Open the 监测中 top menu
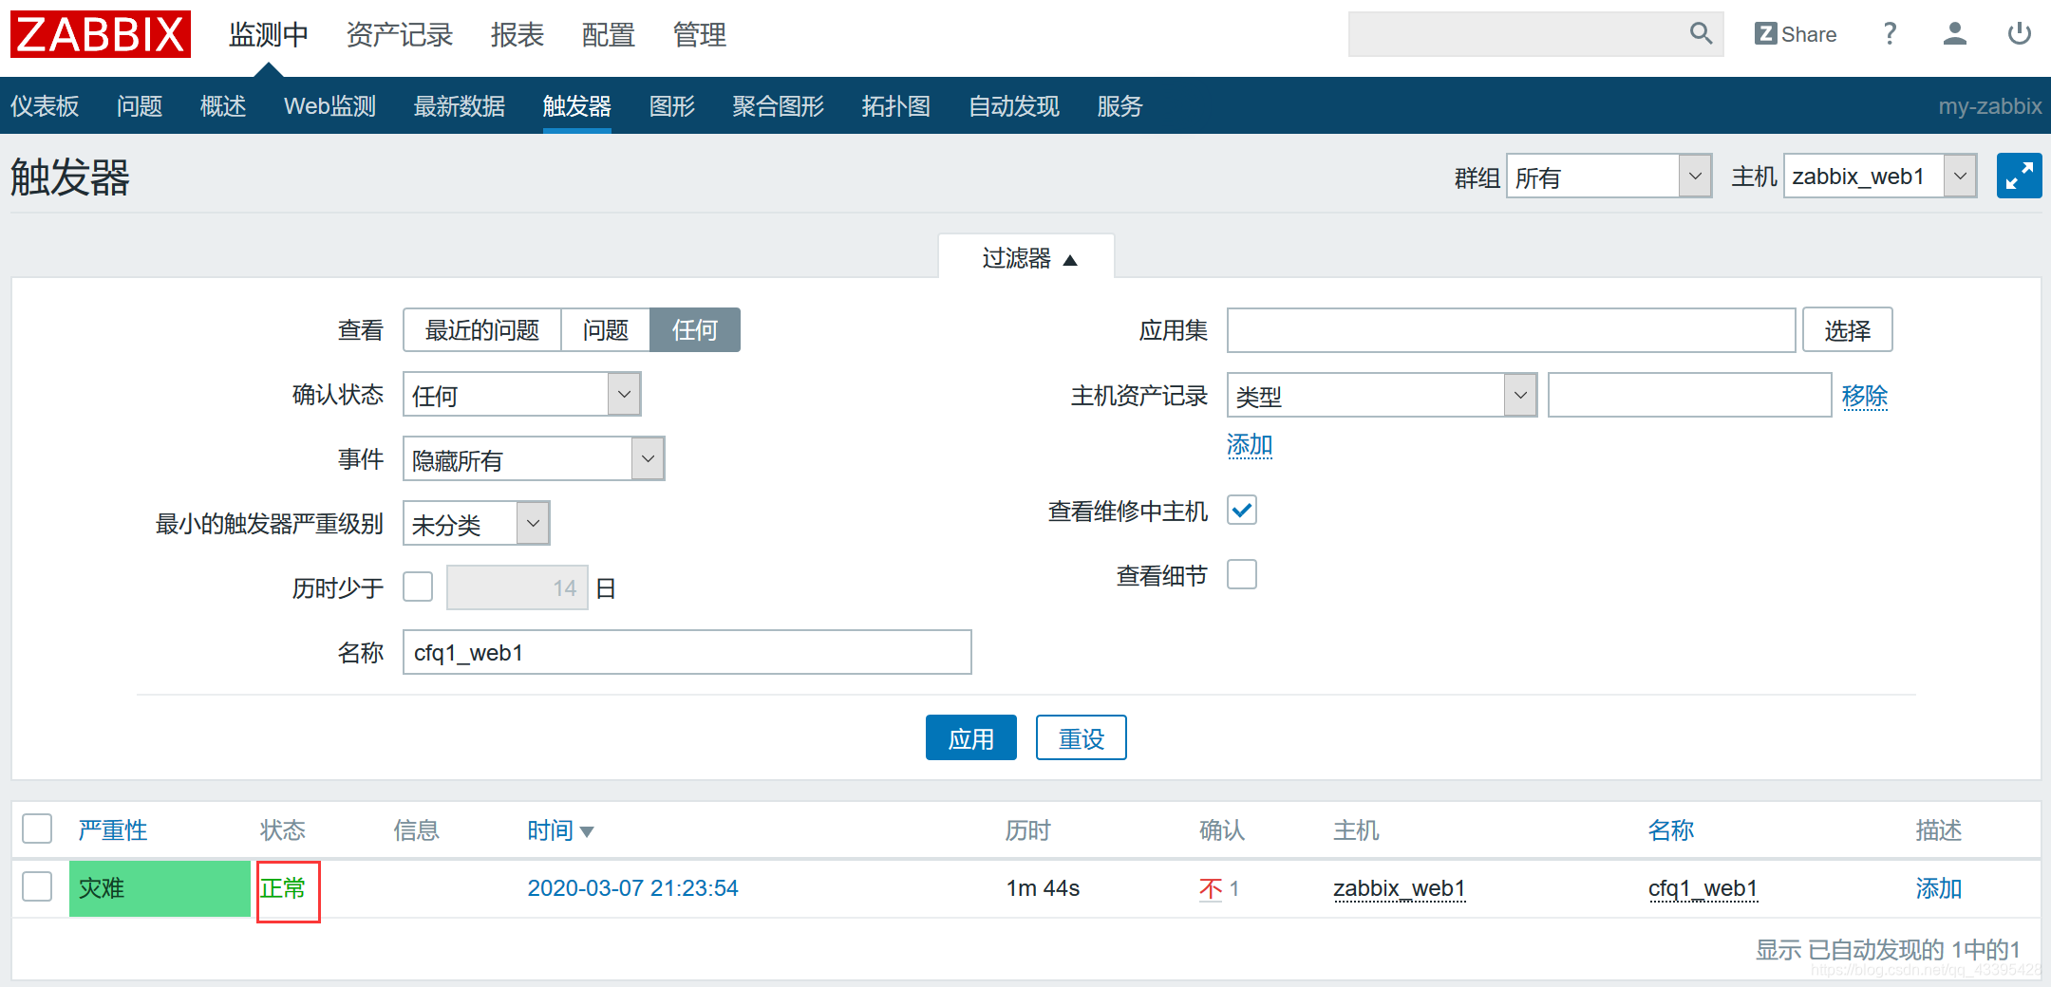 point(269,35)
